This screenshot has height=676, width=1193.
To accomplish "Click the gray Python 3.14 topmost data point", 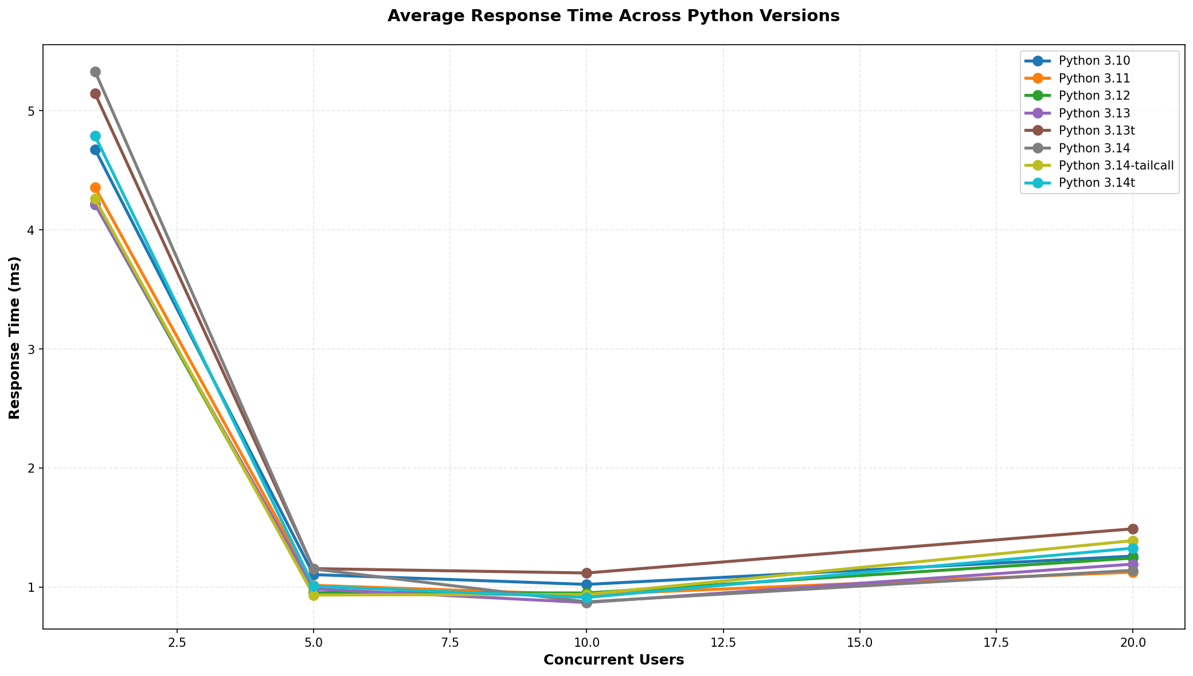I will pyautogui.click(x=95, y=72).
